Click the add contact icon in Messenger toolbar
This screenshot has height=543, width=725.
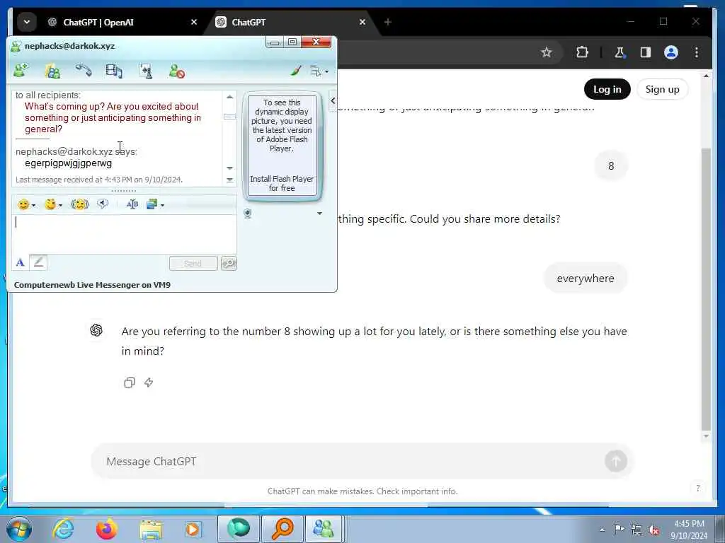tap(21, 71)
